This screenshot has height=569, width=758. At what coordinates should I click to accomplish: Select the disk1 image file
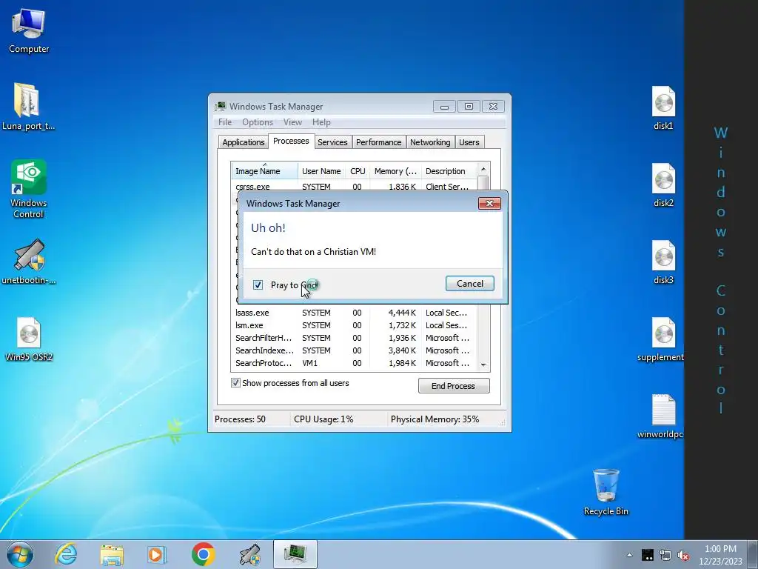point(663,107)
